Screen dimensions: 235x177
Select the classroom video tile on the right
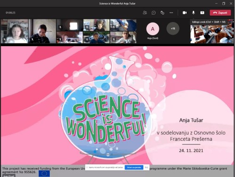(x=212, y=31)
